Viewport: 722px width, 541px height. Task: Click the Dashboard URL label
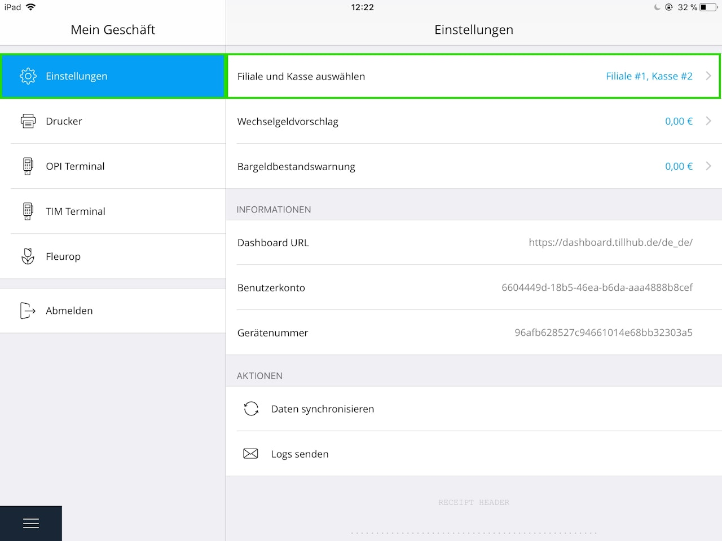pyautogui.click(x=273, y=242)
